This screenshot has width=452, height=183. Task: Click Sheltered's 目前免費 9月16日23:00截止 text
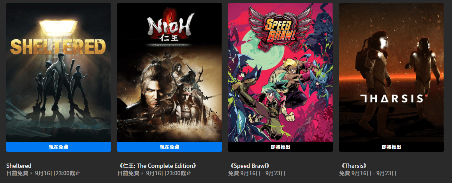tap(43, 173)
